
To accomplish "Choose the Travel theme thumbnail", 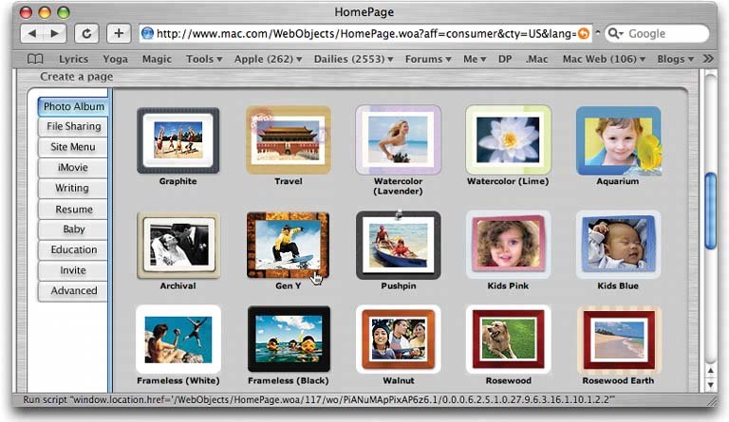I will click(x=289, y=140).
